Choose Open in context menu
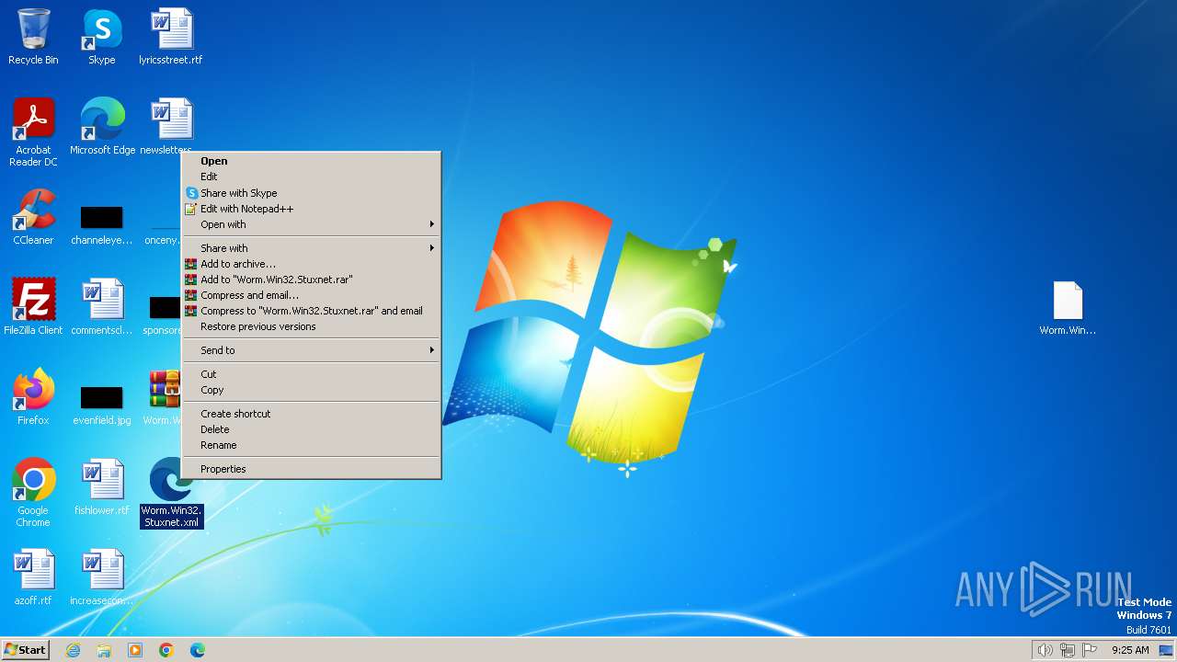1177x662 pixels. point(312,161)
